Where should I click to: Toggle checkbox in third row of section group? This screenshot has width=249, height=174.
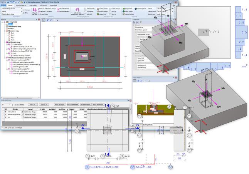point(110,14)
